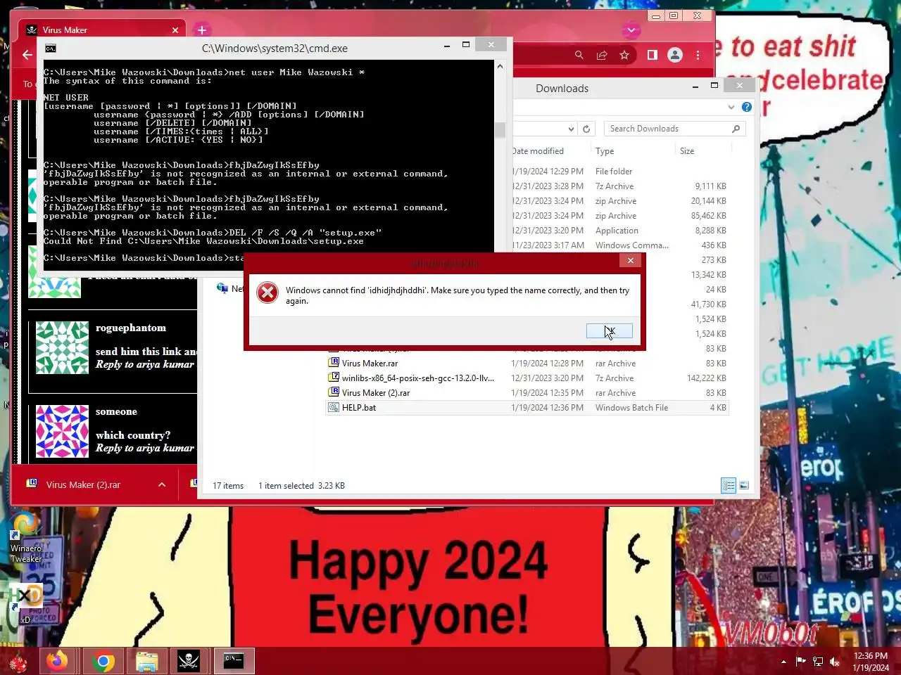Select Virus Maker.rar file
Viewport: 901px width, 675px height.
click(370, 364)
